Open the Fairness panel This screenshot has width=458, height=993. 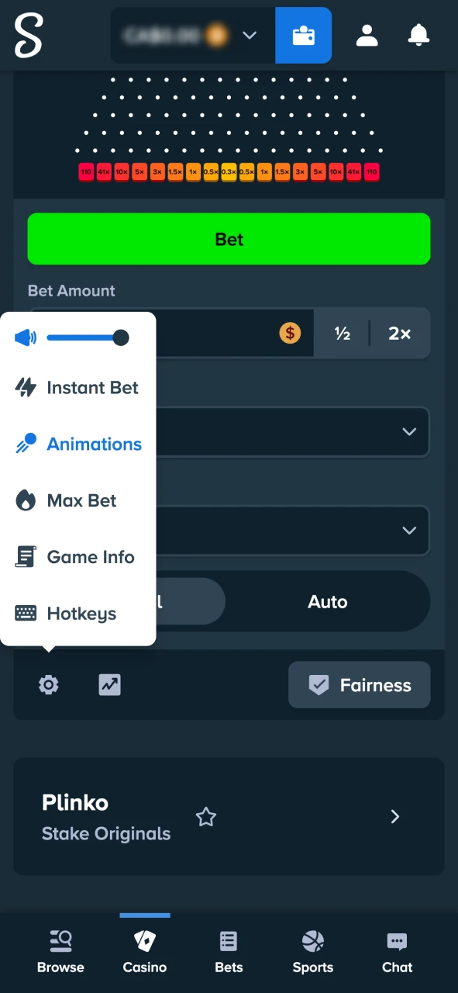(x=359, y=685)
